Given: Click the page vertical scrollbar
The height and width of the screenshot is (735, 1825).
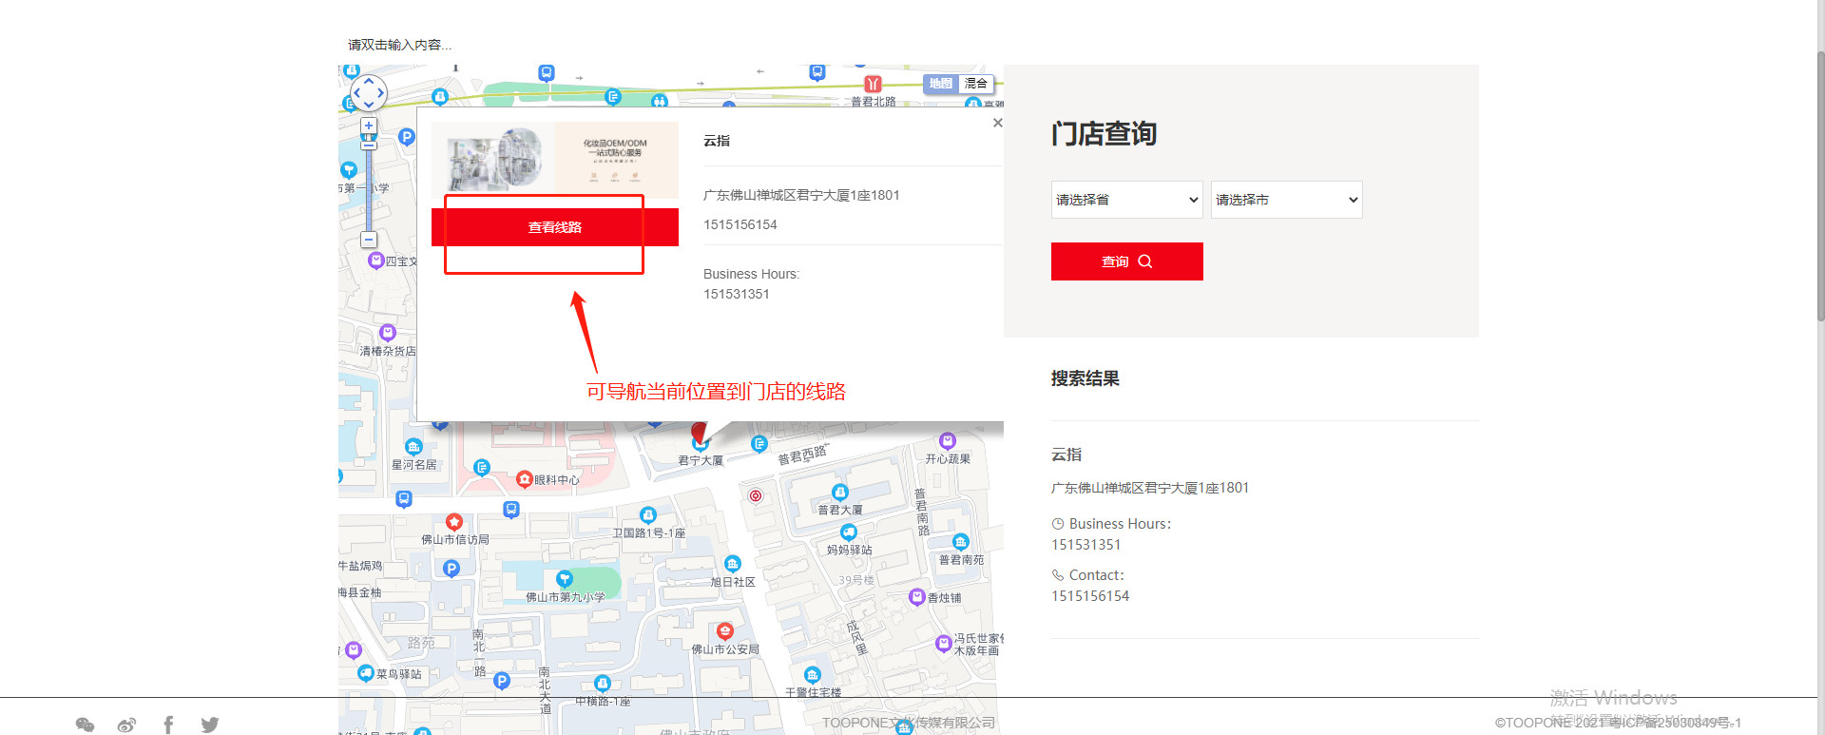Looking at the screenshot, I should 1820,190.
